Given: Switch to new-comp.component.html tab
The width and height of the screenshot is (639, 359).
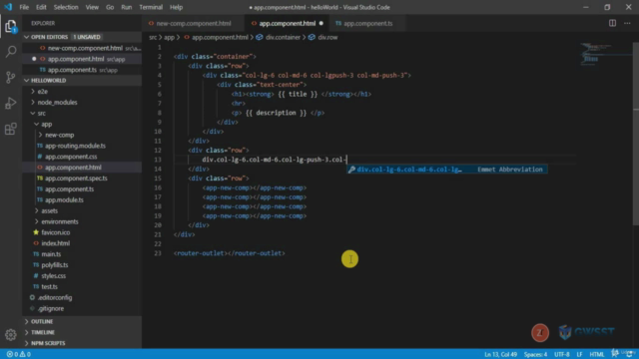Looking at the screenshot, I should point(194,23).
